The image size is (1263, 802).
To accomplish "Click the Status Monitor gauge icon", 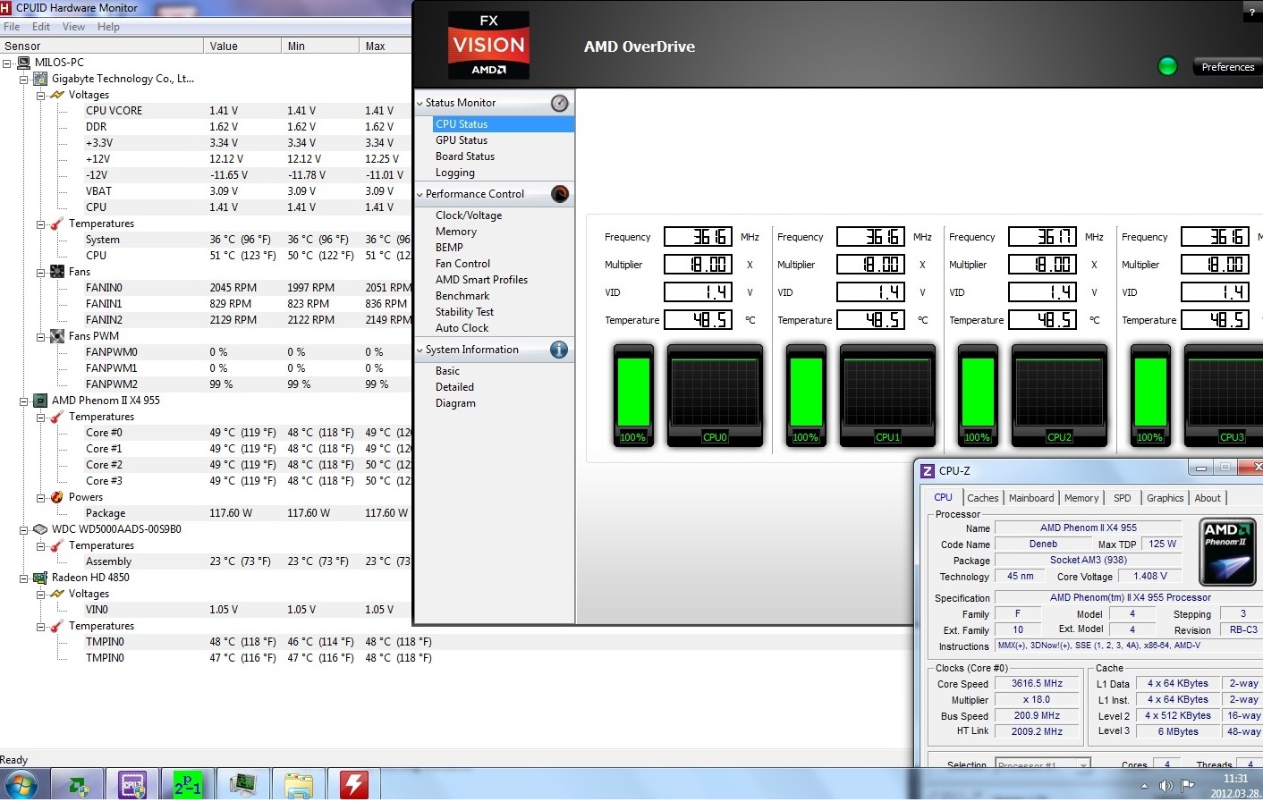I will pyautogui.click(x=559, y=103).
